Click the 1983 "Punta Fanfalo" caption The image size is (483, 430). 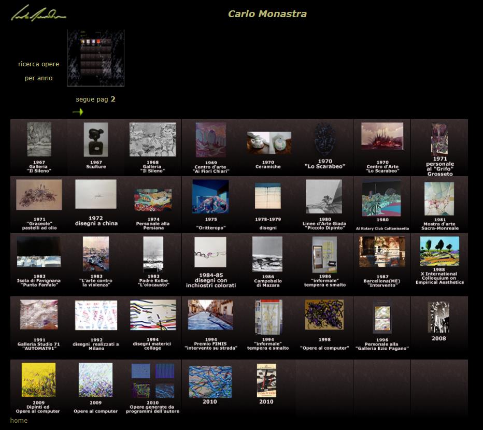click(39, 285)
